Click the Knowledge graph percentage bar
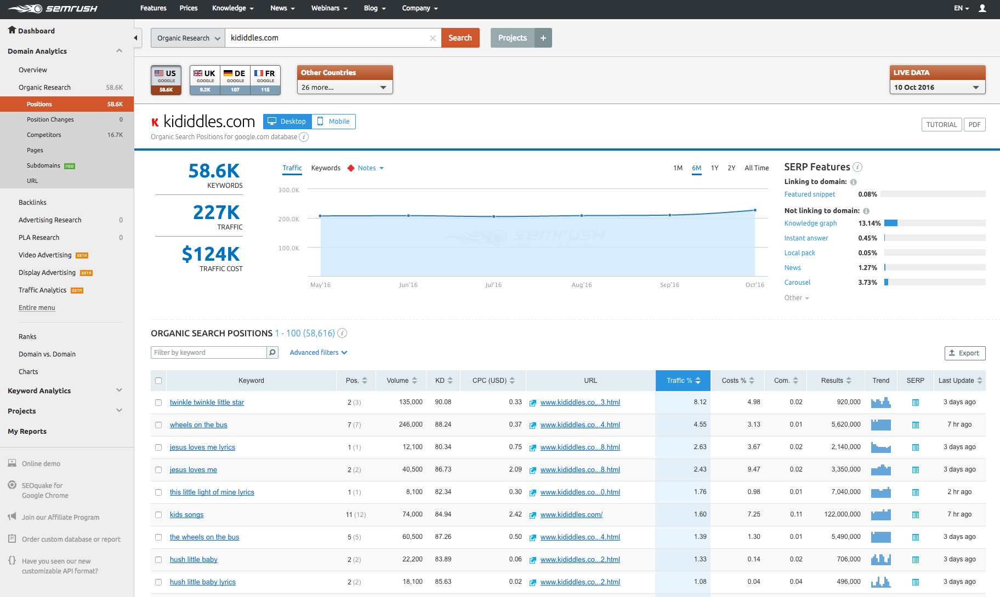 pyautogui.click(x=935, y=223)
